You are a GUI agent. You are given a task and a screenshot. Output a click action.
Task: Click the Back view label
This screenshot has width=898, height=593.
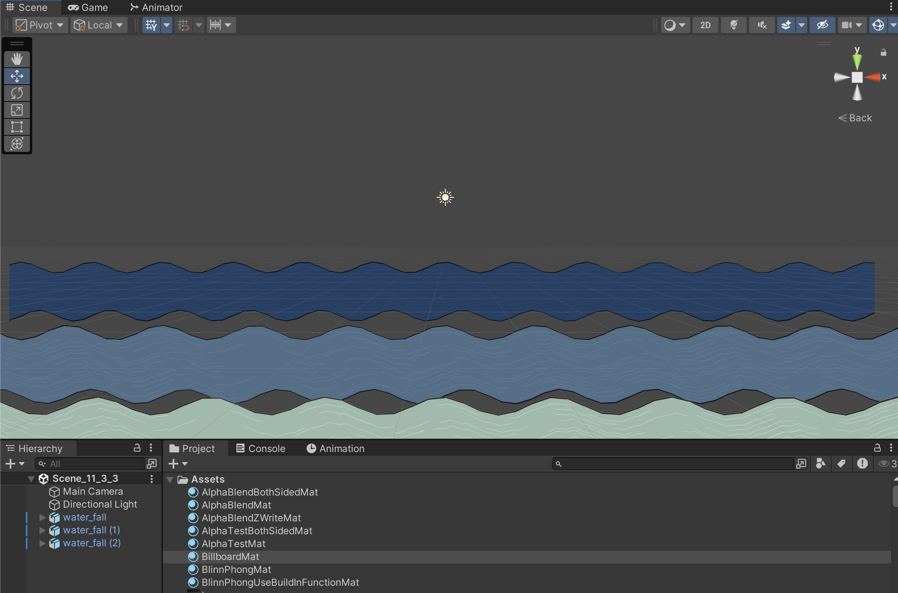(855, 118)
